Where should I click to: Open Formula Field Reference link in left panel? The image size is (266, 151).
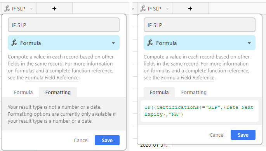coord(52,78)
